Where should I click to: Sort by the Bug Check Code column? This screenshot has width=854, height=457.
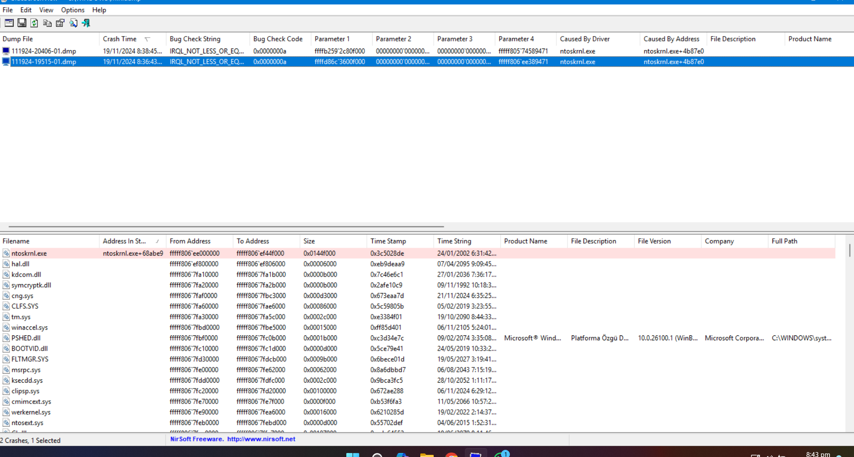280,39
